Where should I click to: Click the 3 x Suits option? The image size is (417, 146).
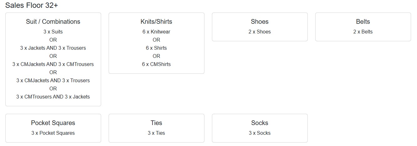point(53,32)
